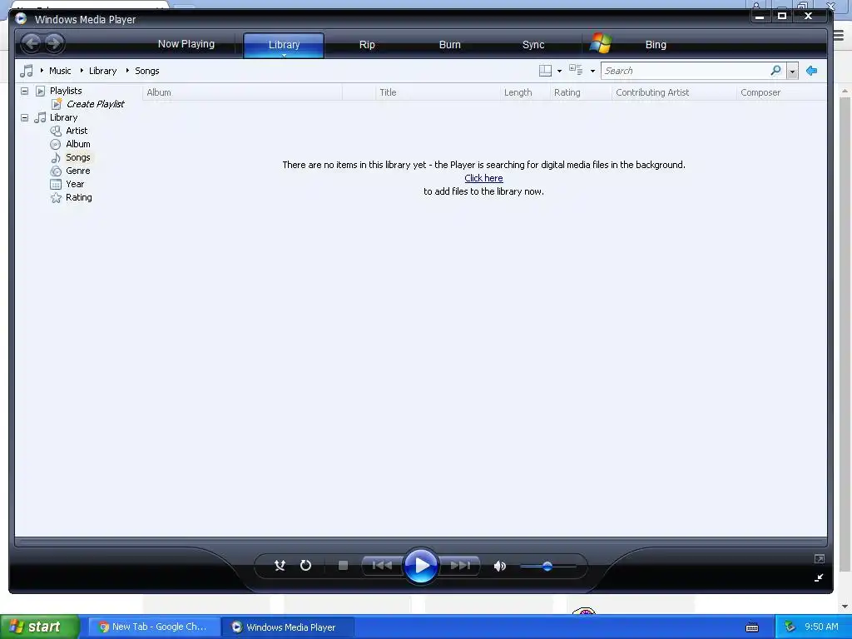
Task: Skip to the previous track
Action: (382, 566)
